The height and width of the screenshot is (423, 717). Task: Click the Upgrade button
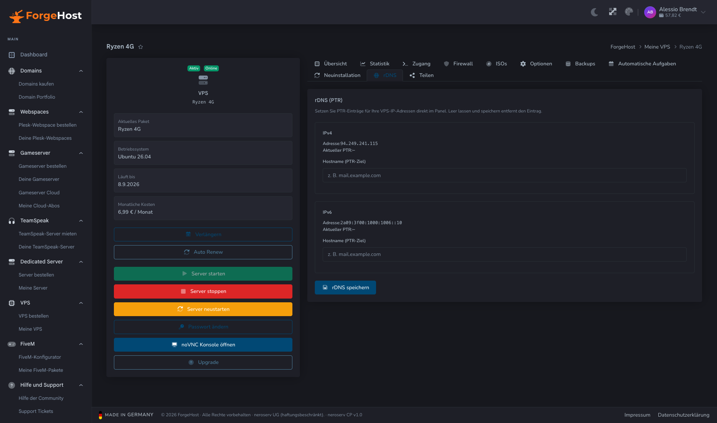coord(203,362)
